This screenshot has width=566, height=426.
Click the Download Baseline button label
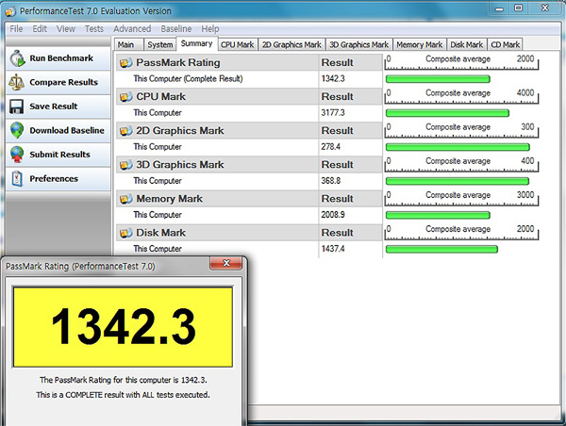coord(67,131)
